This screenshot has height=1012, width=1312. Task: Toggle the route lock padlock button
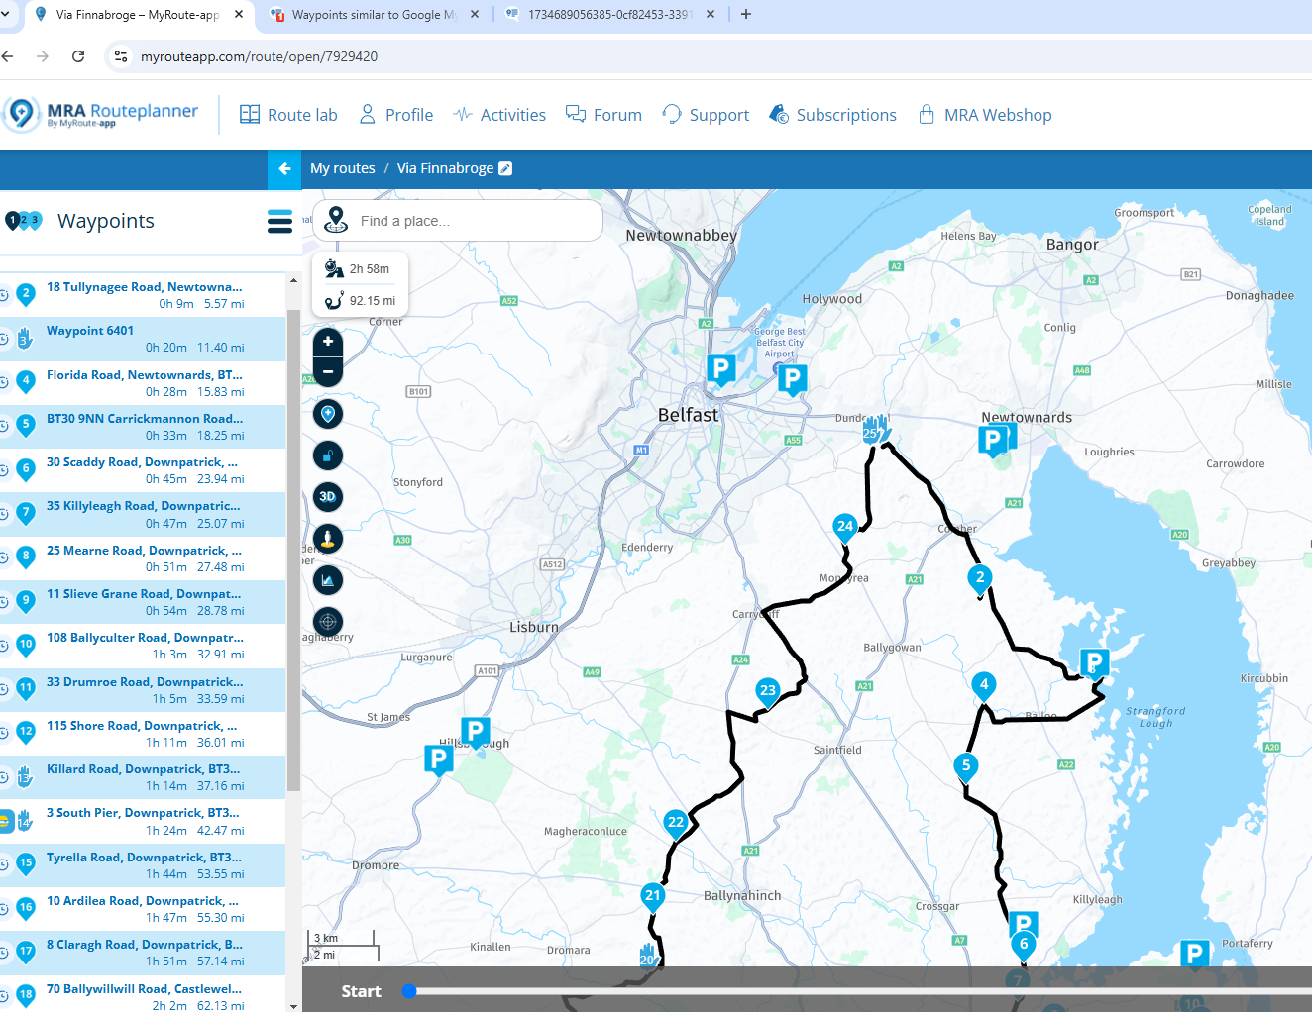click(328, 455)
